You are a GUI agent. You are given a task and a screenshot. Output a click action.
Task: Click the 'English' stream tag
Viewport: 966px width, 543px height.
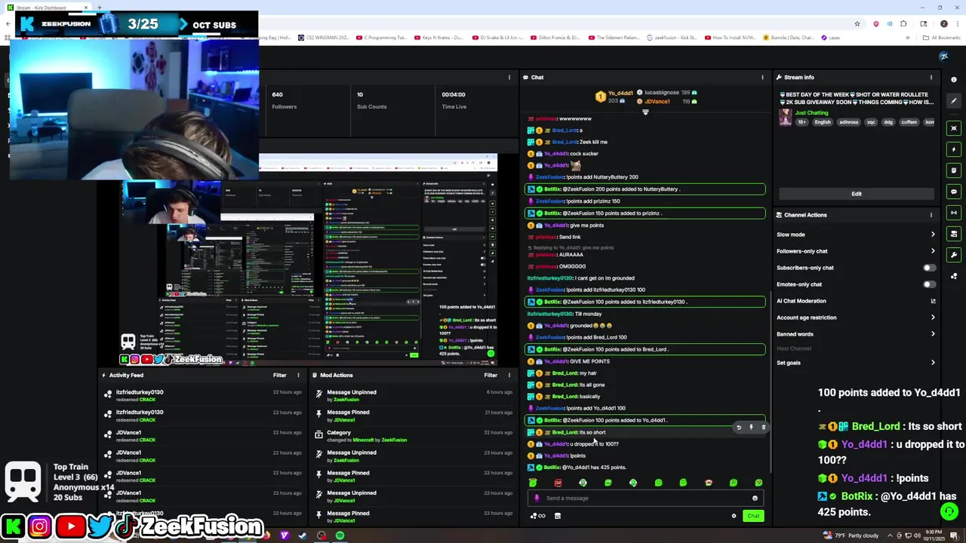coord(823,122)
